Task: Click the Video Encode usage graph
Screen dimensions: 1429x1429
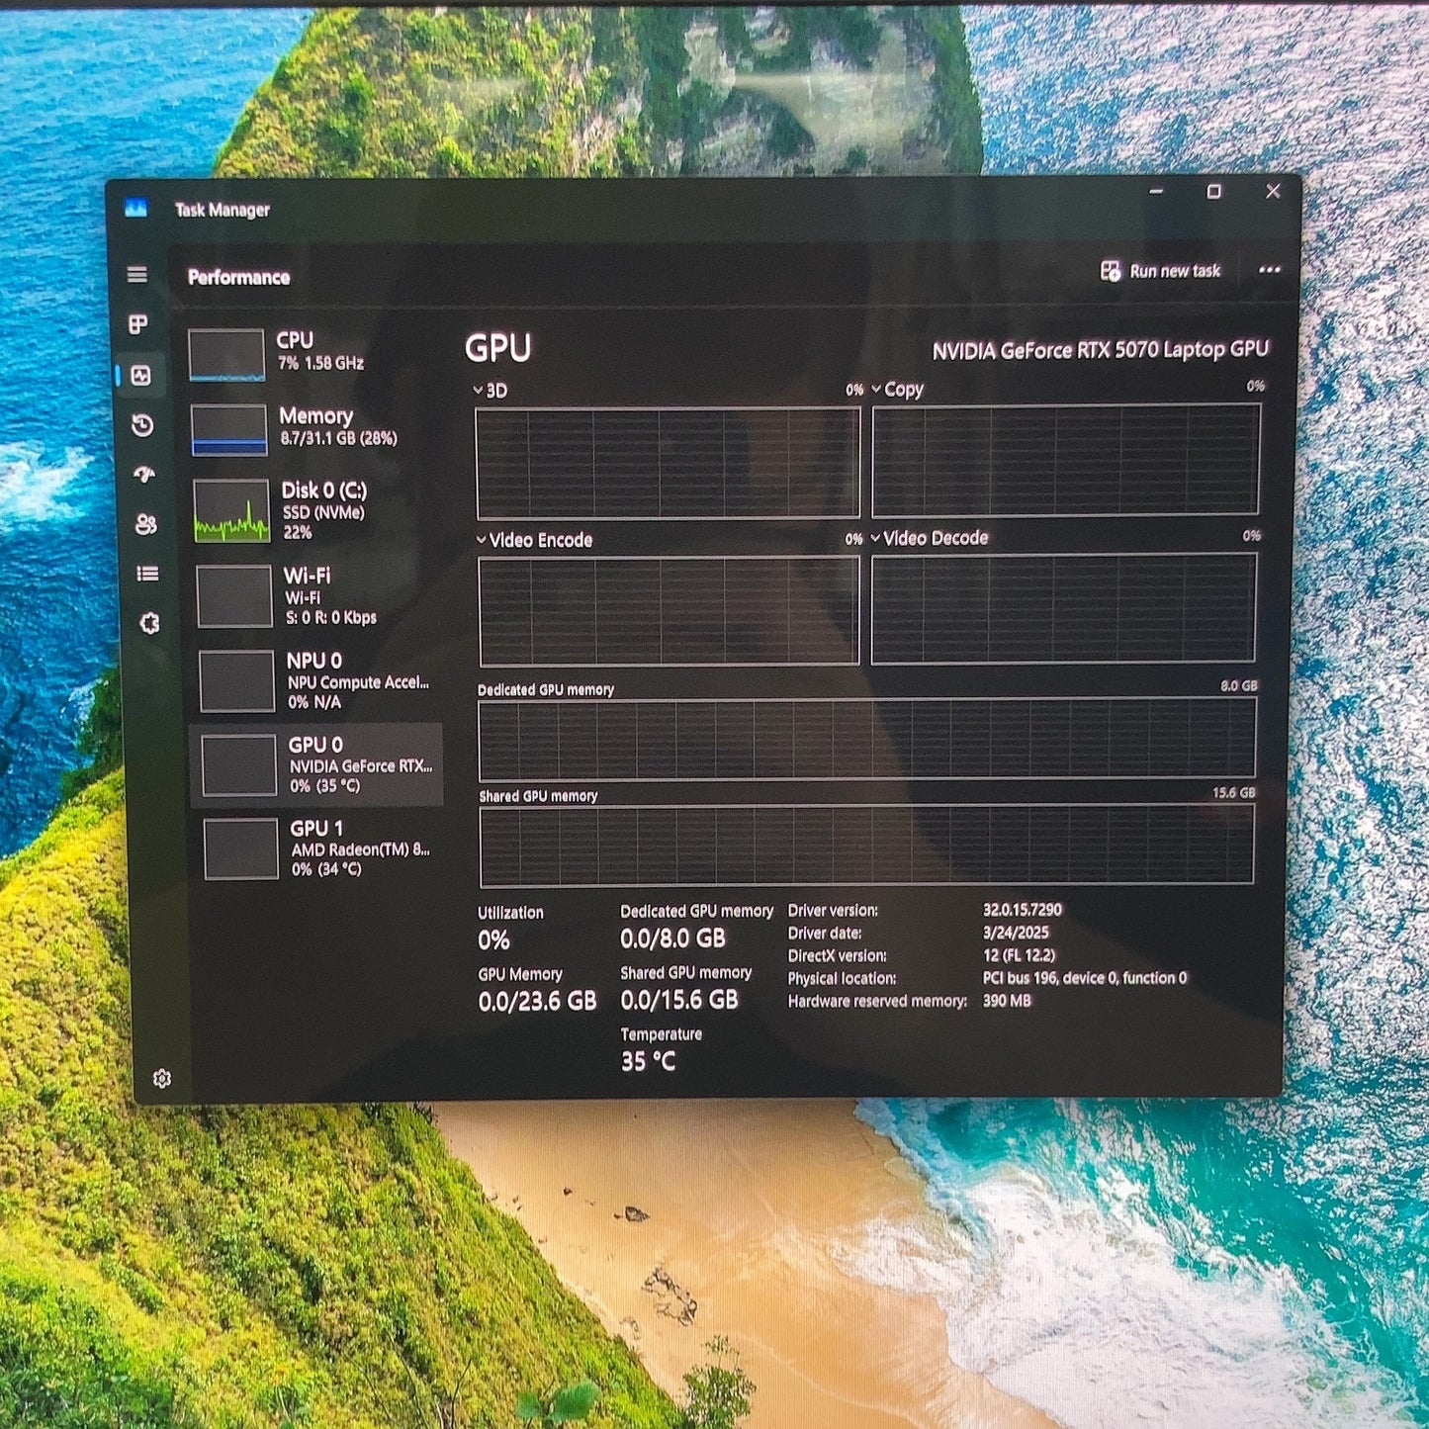Action: coord(670,611)
